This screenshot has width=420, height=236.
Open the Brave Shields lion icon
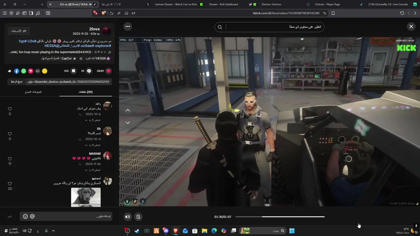[104, 13]
